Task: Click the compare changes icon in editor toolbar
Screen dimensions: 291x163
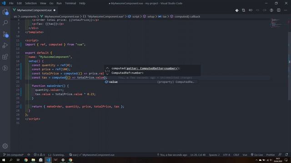Action: [x=244, y=10]
